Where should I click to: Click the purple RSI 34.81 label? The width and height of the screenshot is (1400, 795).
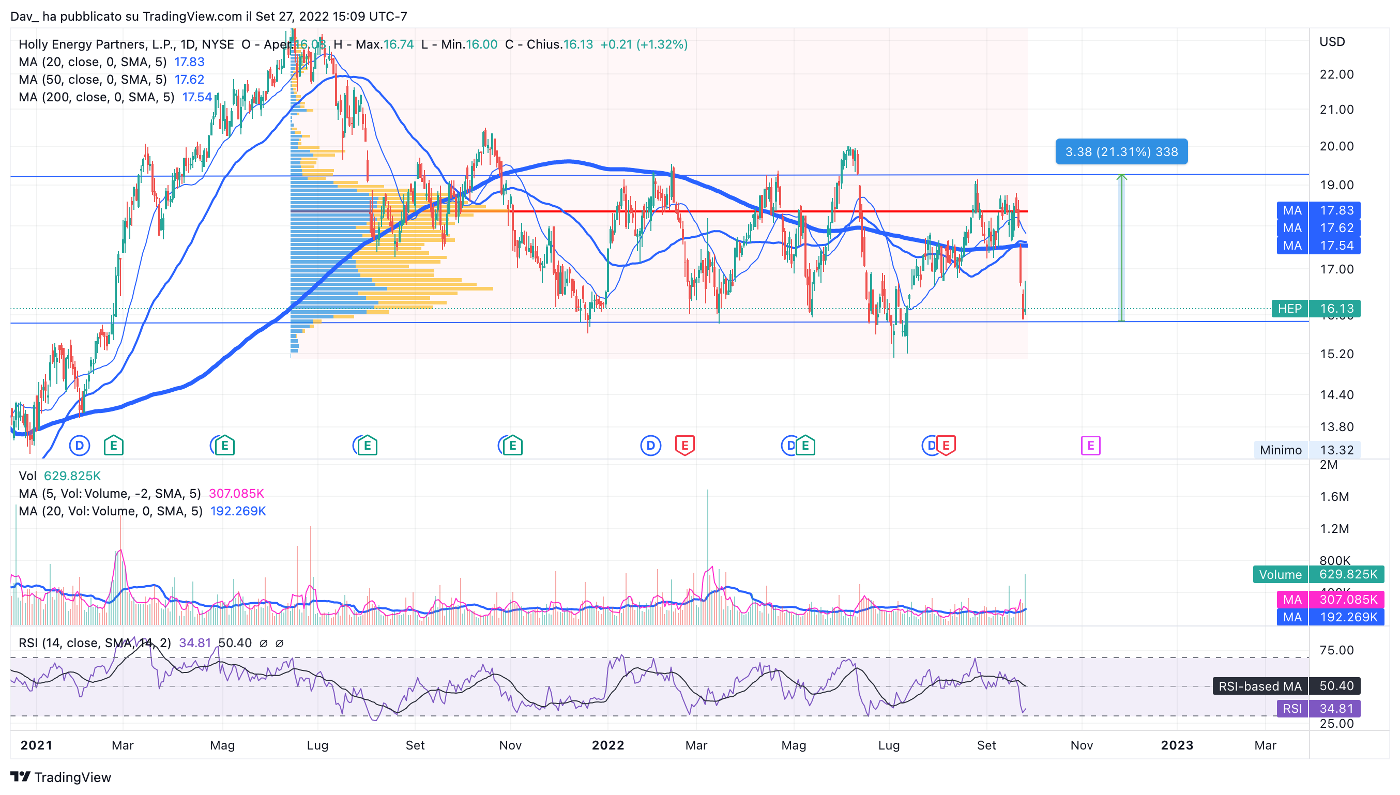click(x=1318, y=709)
